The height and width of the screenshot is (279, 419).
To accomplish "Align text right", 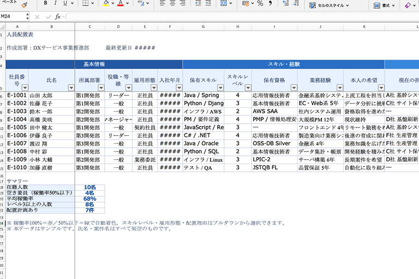I will point(183,3).
